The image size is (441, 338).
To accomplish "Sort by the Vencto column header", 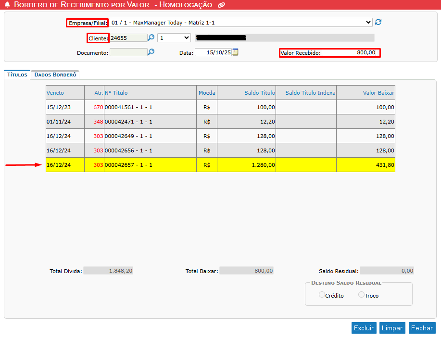I will coord(55,93).
